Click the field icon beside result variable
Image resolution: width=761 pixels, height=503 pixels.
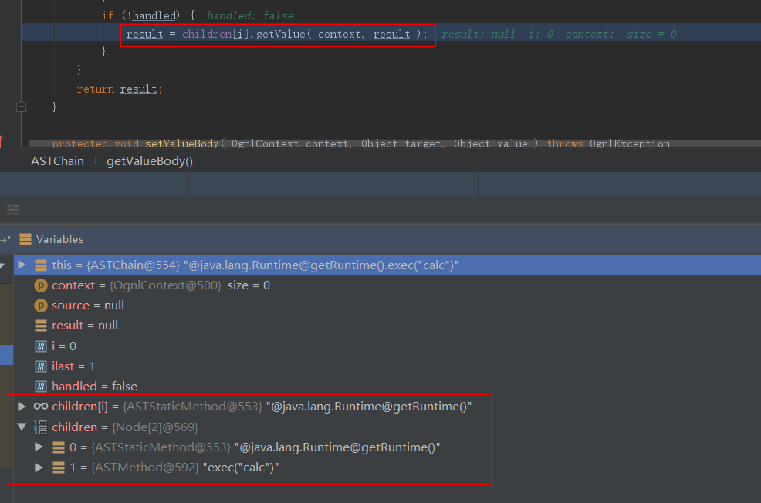(x=41, y=326)
